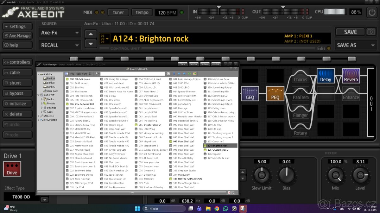Bypass the Delay block in the grid
The image size is (380, 213).
(326, 76)
